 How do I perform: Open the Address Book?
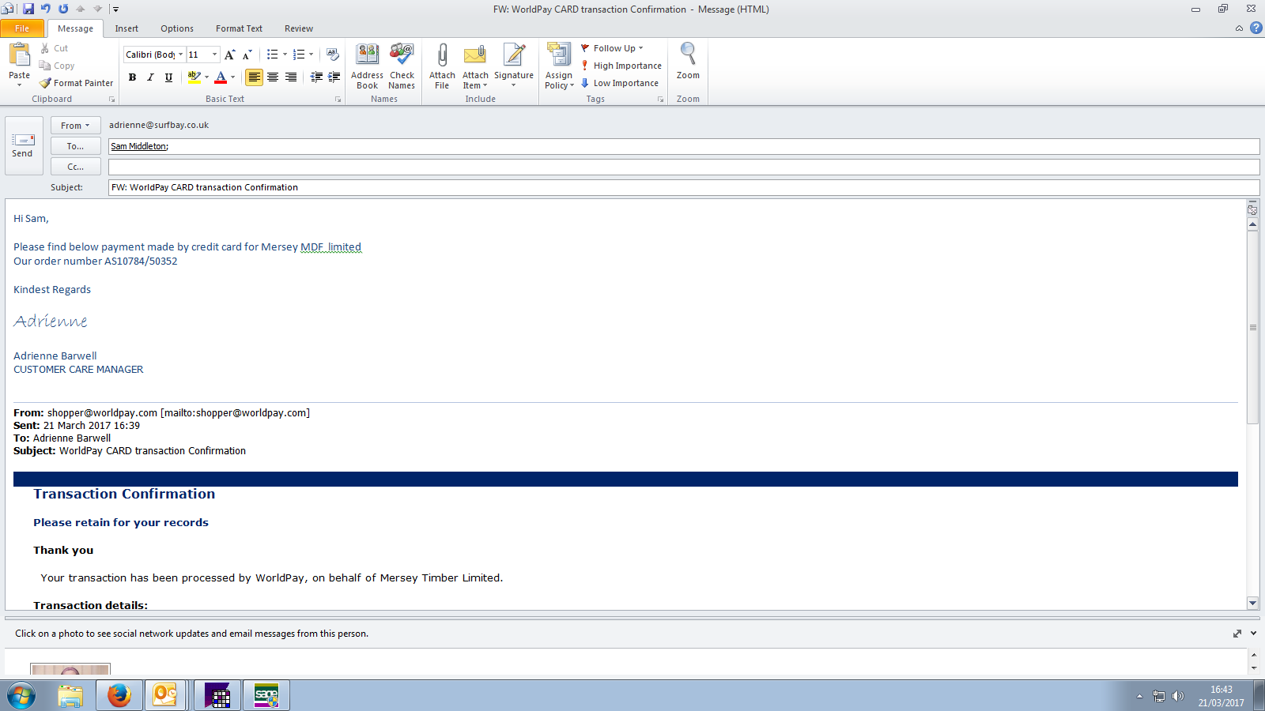tap(367, 66)
